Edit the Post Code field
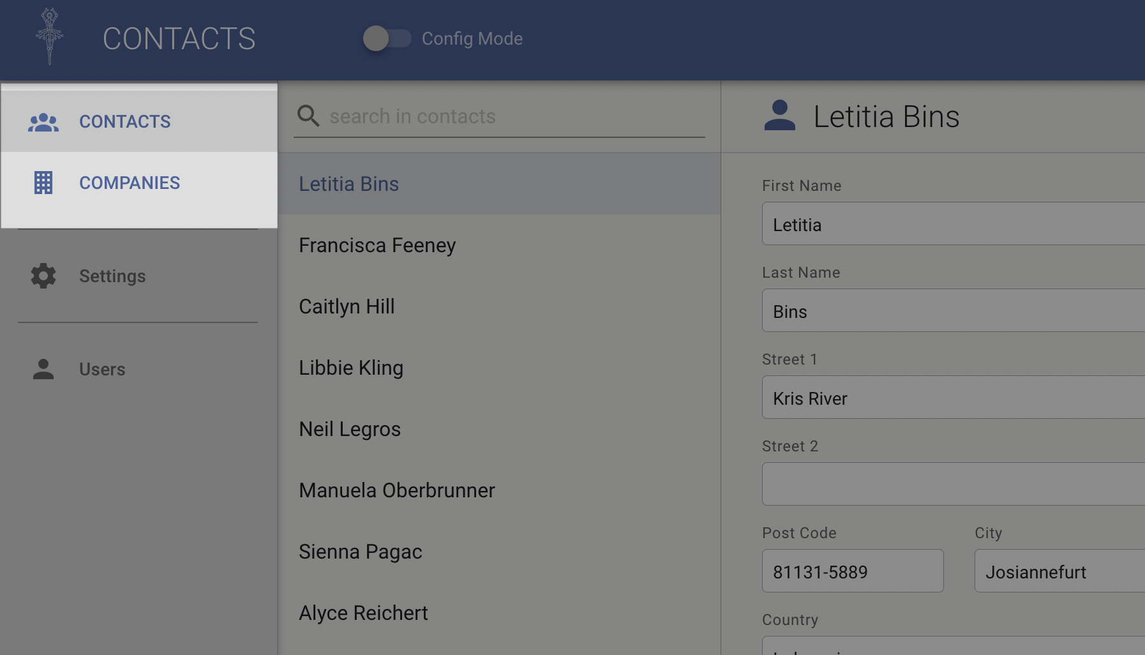The height and width of the screenshot is (655, 1145). point(852,571)
